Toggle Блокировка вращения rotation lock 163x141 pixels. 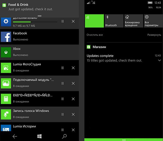(x=133, y=21)
